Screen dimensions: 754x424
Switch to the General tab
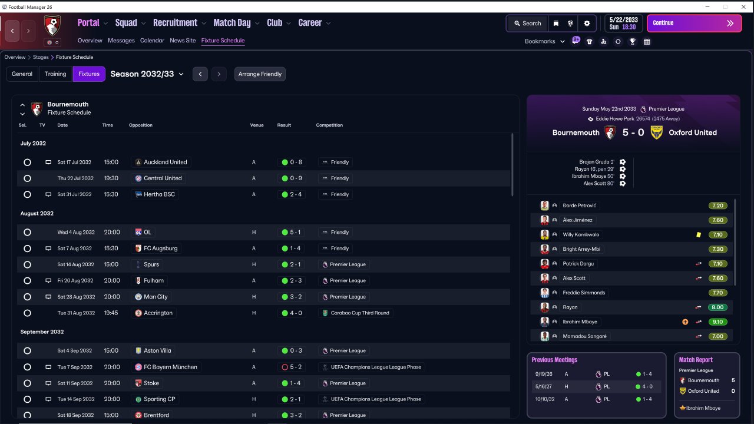pyautogui.click(x=22, y=74)
